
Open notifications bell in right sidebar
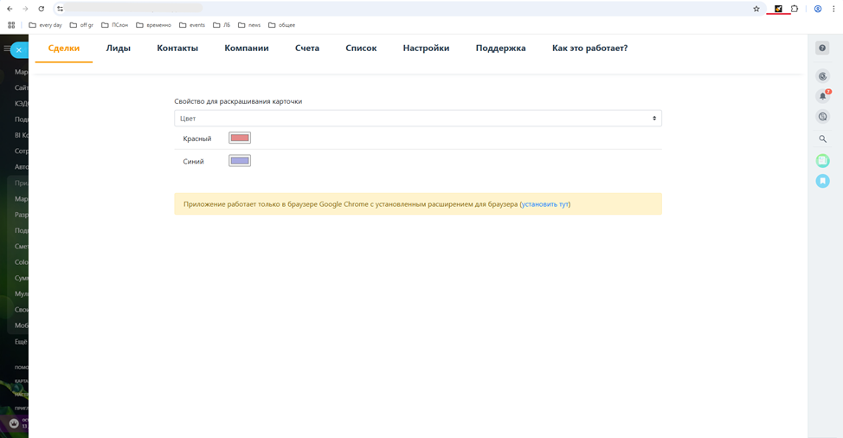pos(823,96)
